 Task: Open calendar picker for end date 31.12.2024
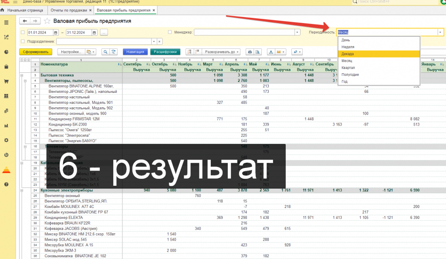tap(95, 32)
